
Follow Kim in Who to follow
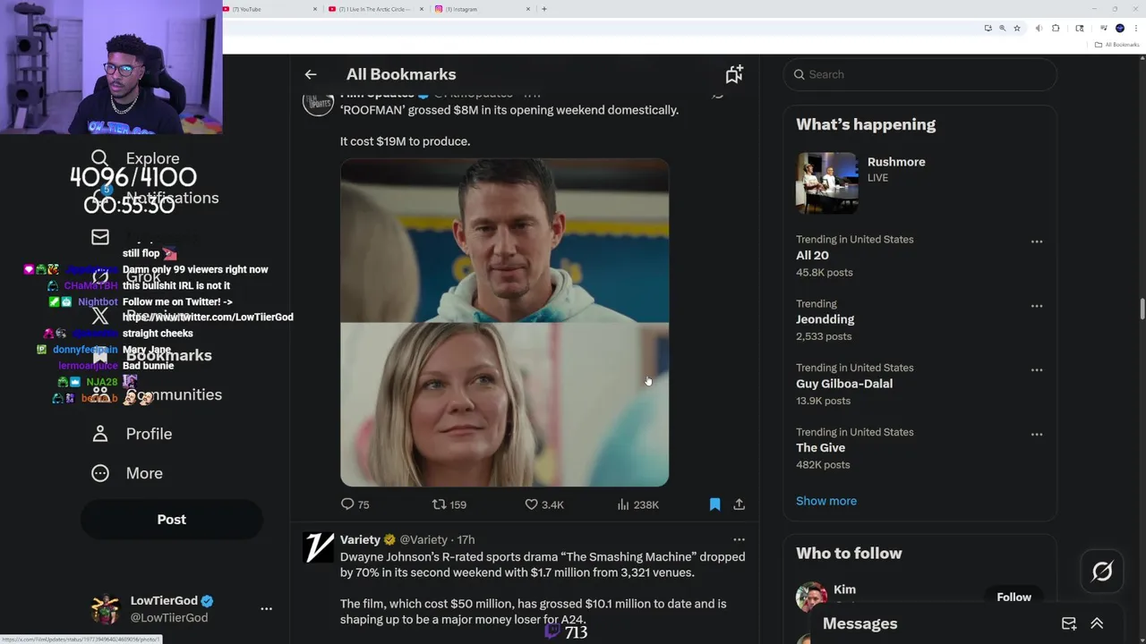tap(1013, 597)
